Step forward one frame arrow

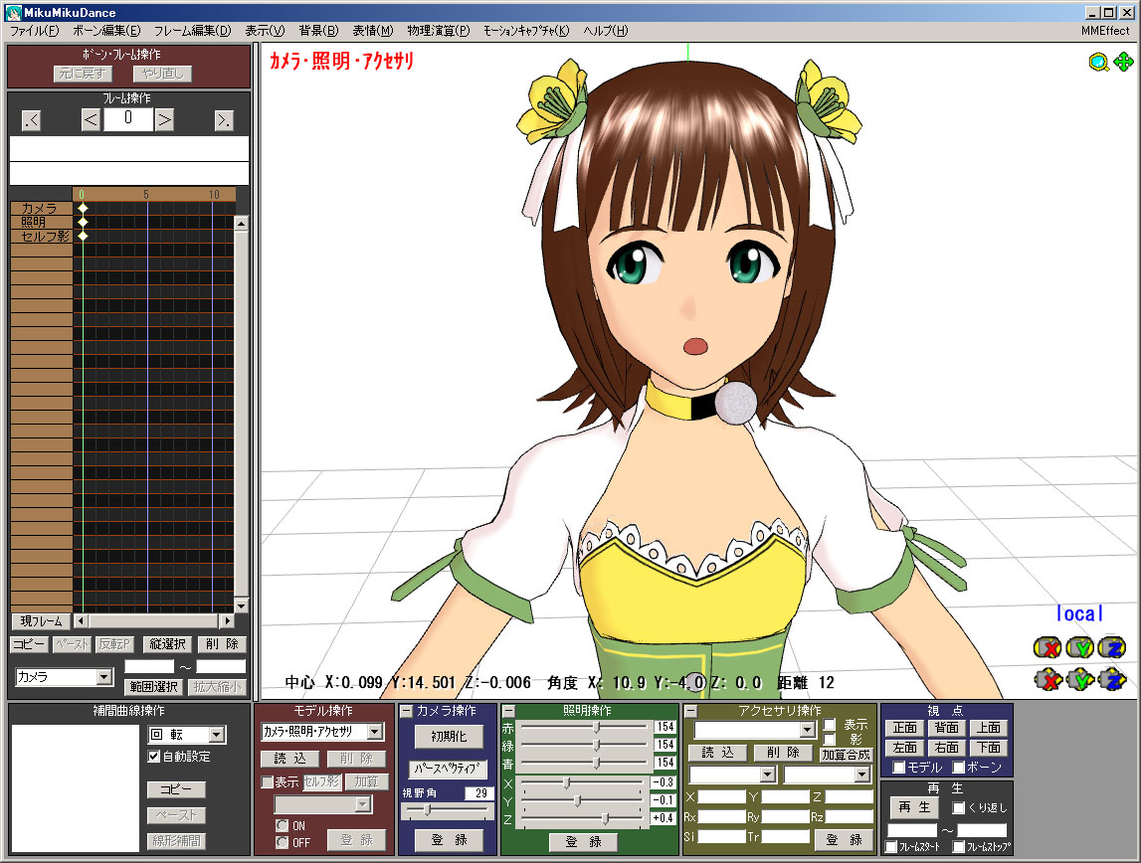point(165,120)
